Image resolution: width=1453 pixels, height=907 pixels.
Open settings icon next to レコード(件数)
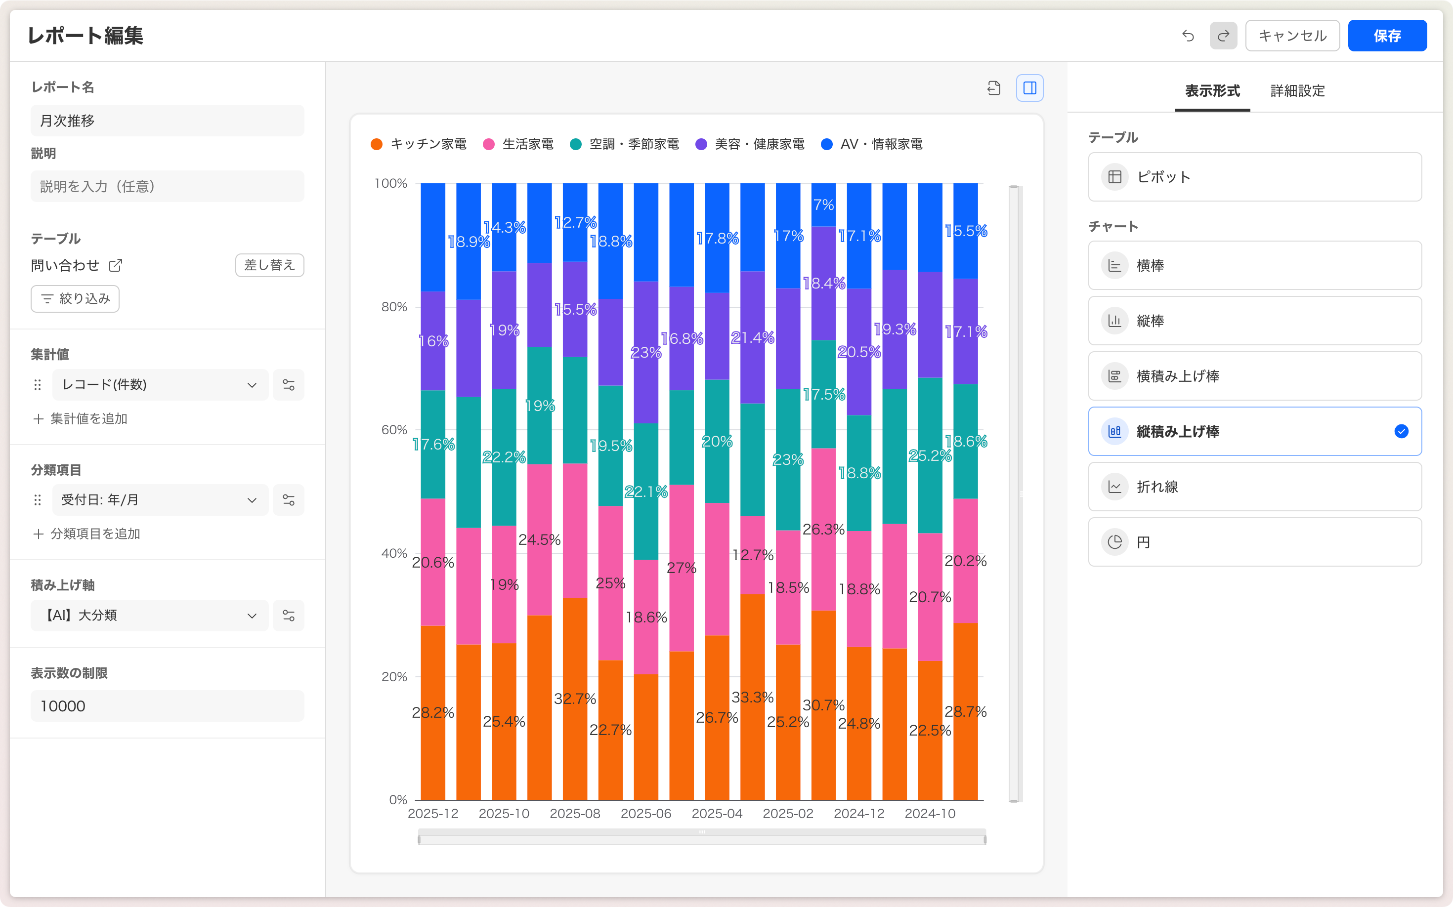pyautogui.click(x=288, y=385)
